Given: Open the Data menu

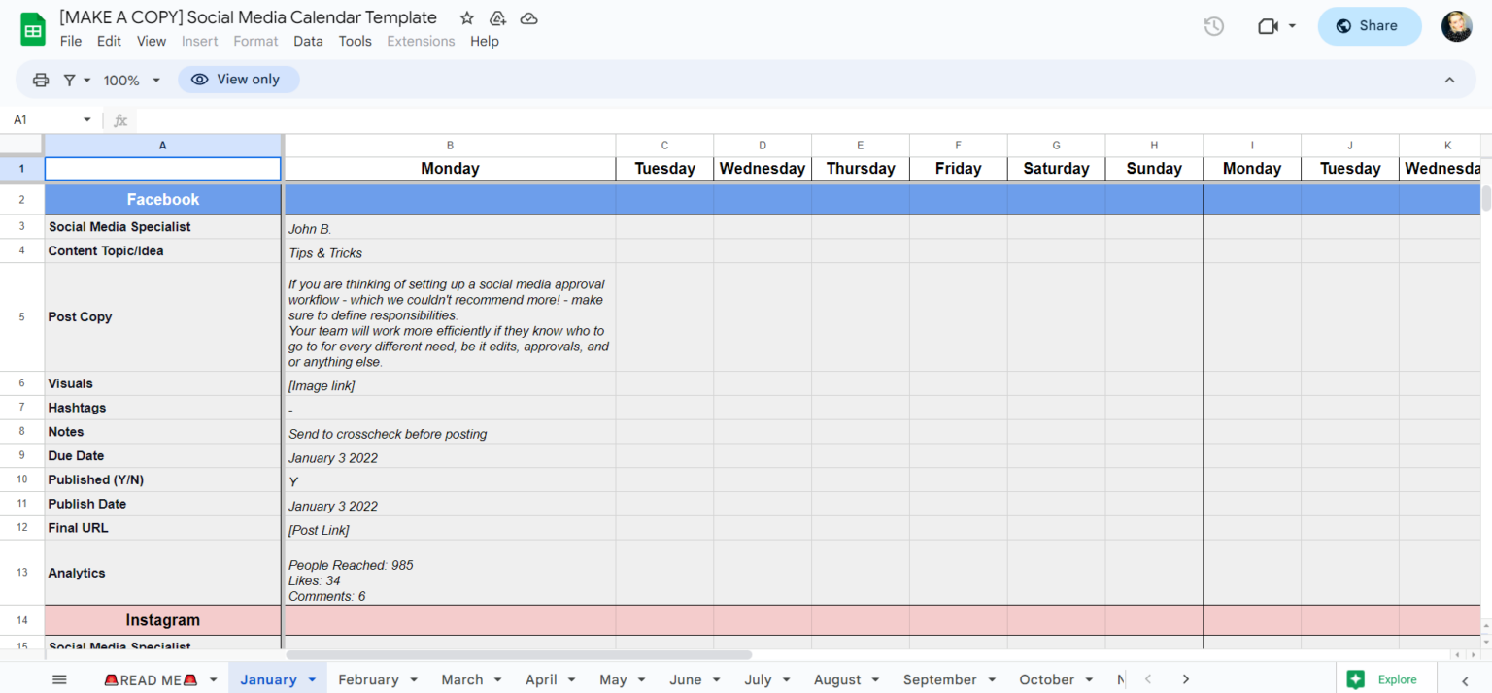Looking at the screenshot, I should [x=308, y=41].
